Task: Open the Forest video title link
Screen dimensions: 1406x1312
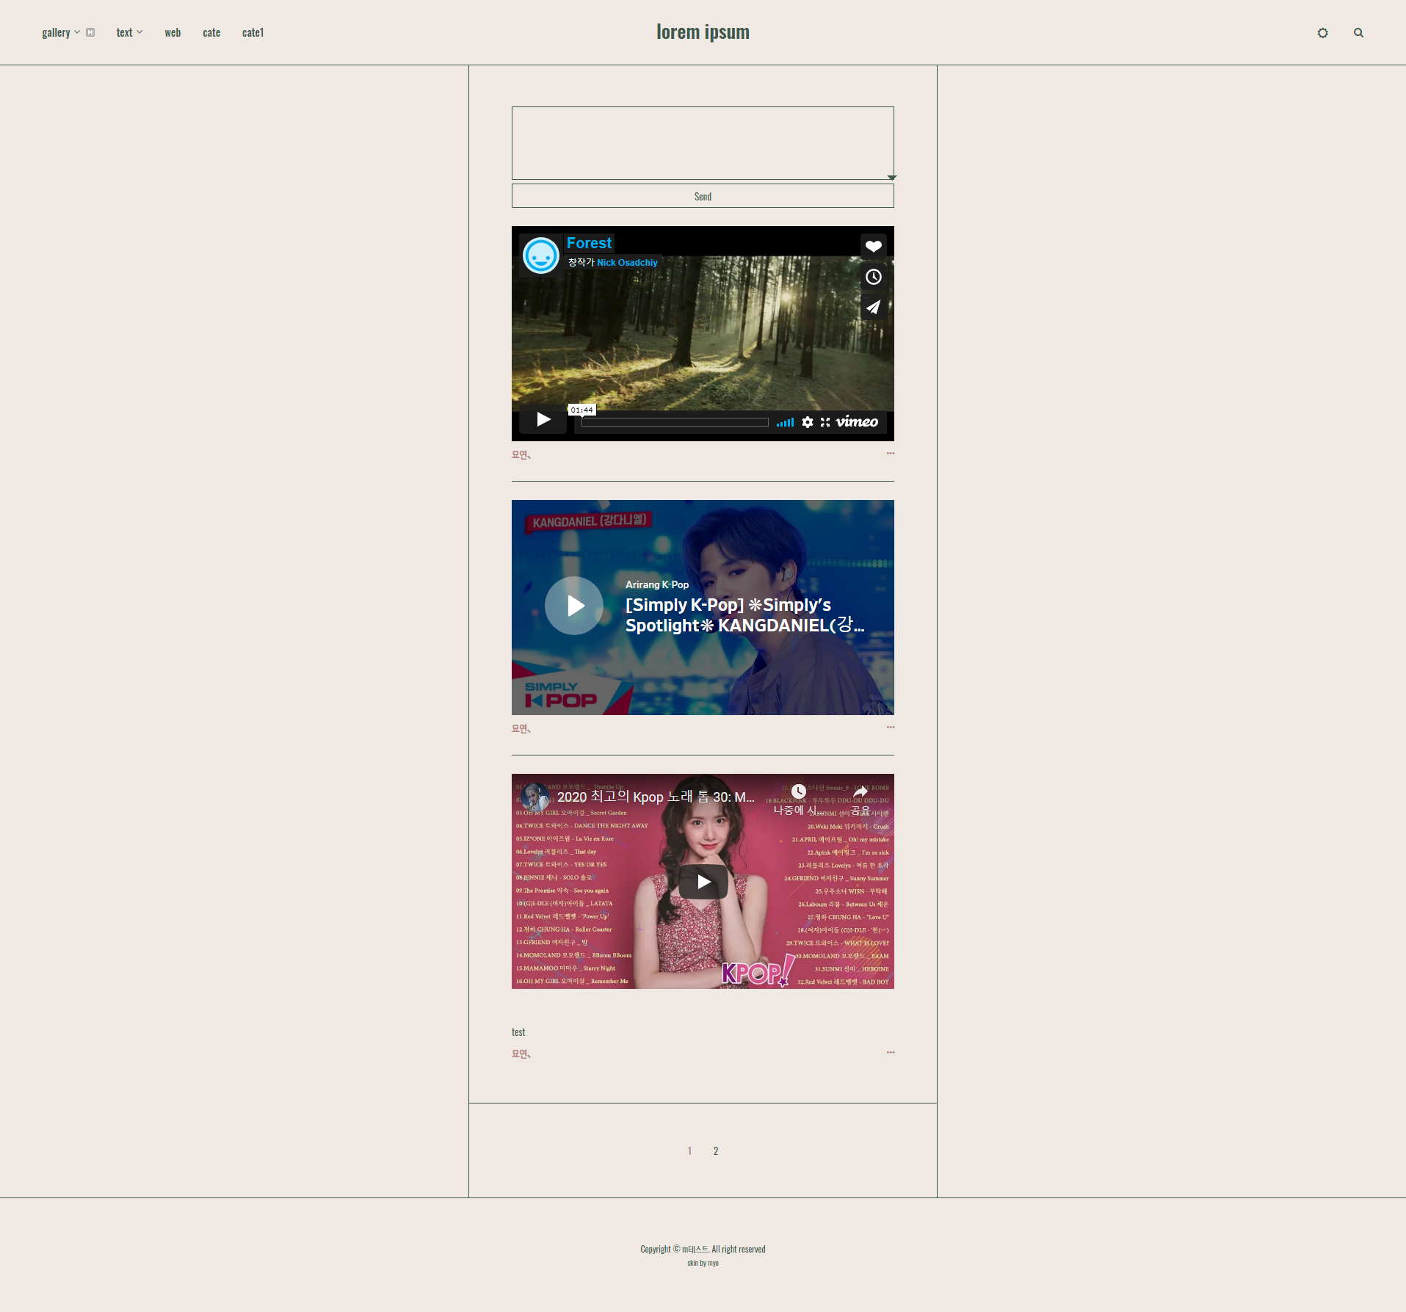Action: [x=589, y=243]
